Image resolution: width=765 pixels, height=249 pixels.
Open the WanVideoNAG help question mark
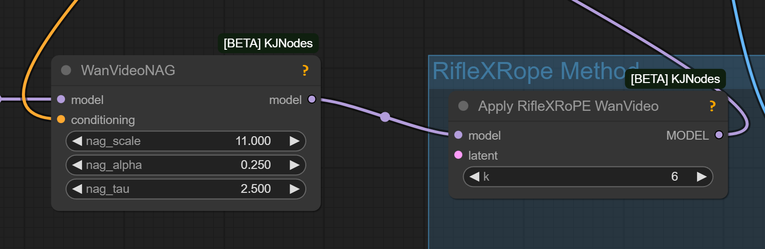(305, 71)
